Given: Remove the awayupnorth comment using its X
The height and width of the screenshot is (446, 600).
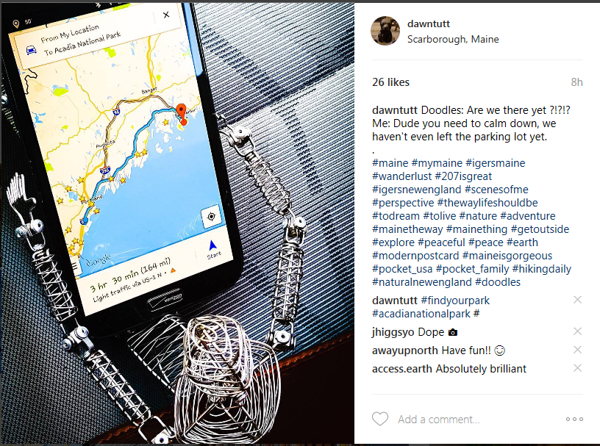Looking at the screenshot, I should point(577,350).
